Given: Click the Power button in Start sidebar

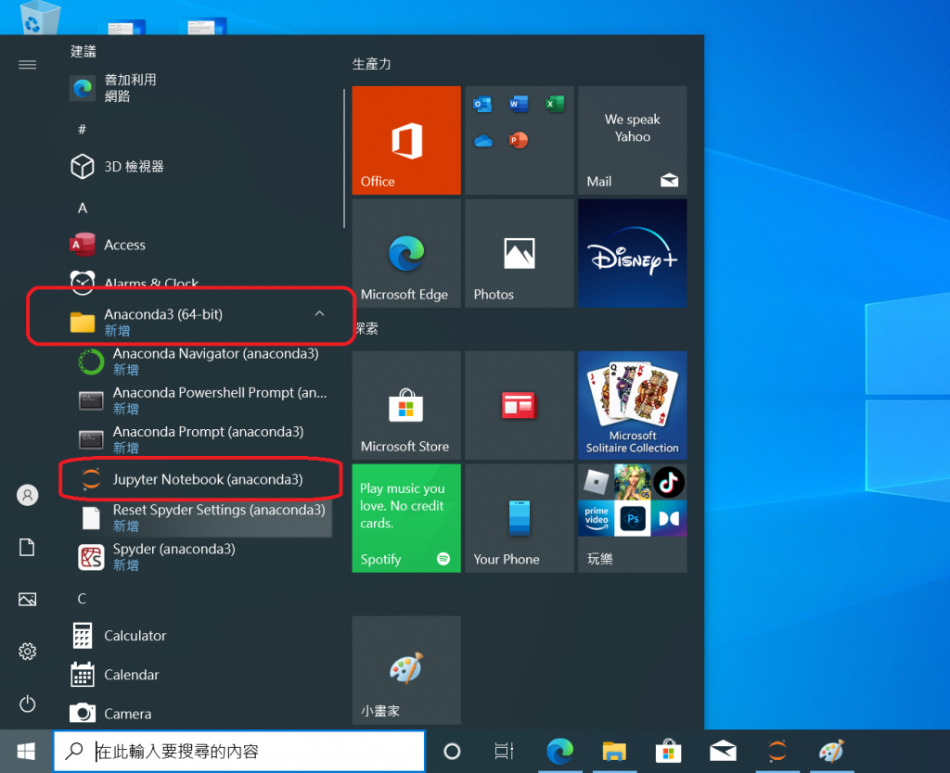Looking at the screenshot, I should [27, 703].
